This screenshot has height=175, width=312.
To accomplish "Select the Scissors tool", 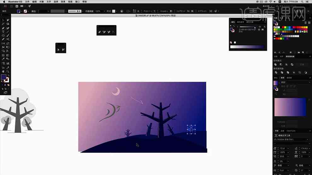I will click(8, 39).
